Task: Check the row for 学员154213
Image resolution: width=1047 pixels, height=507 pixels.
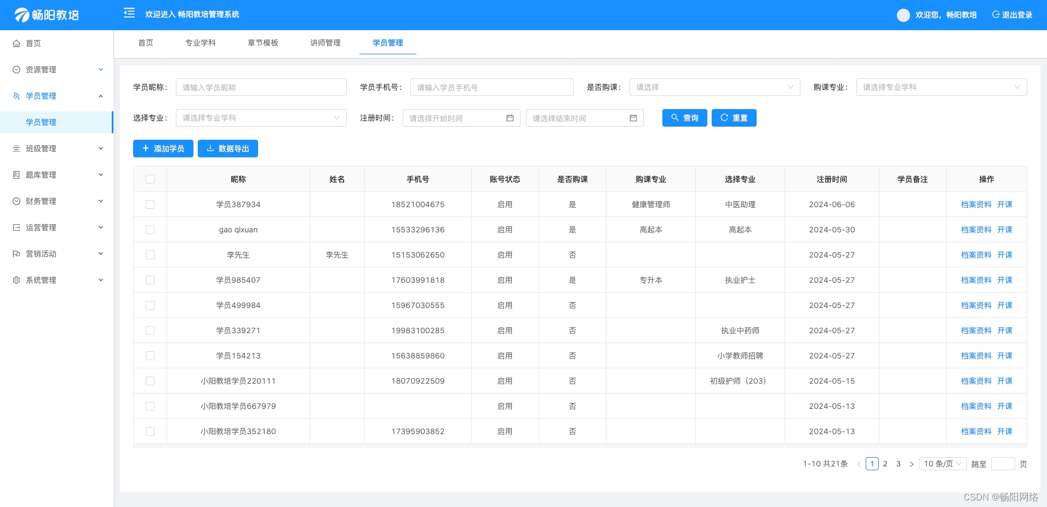Action: pos(150,356)
